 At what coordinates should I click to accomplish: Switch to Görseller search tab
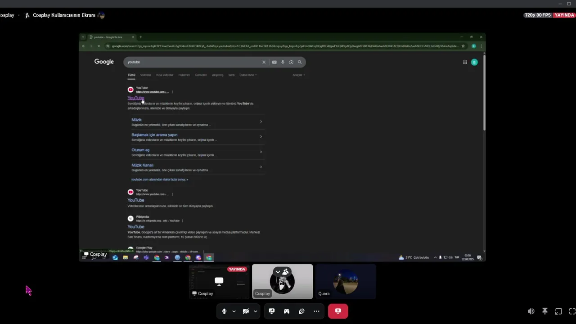pyautogui.click(x=201, y=75)
